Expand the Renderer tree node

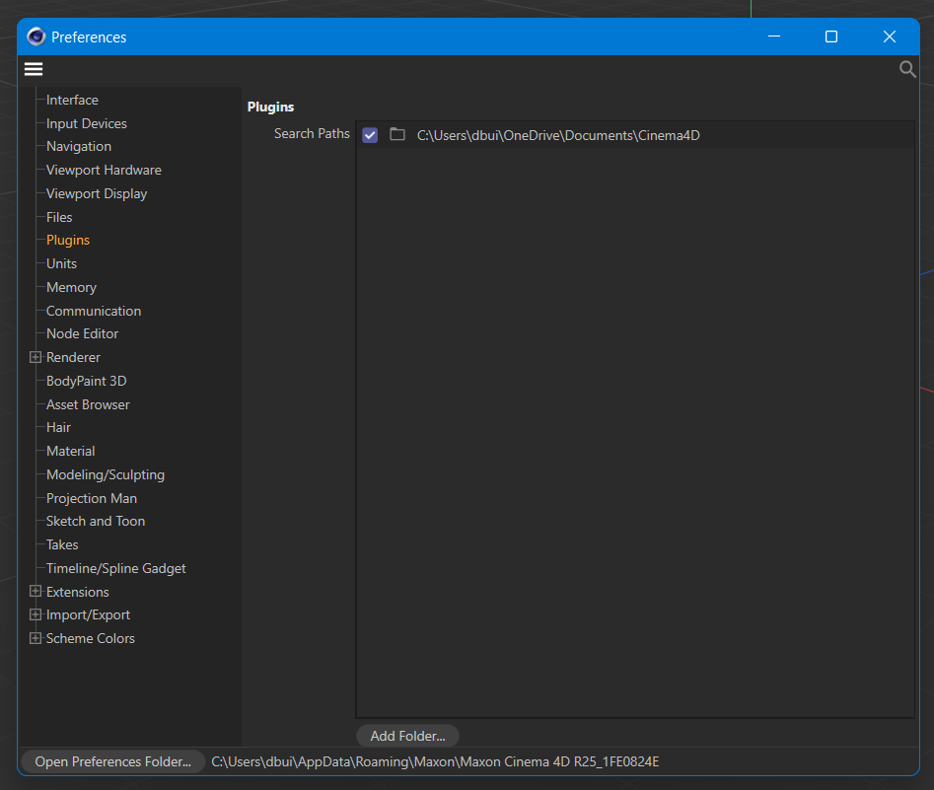click(x=36, y=357)
